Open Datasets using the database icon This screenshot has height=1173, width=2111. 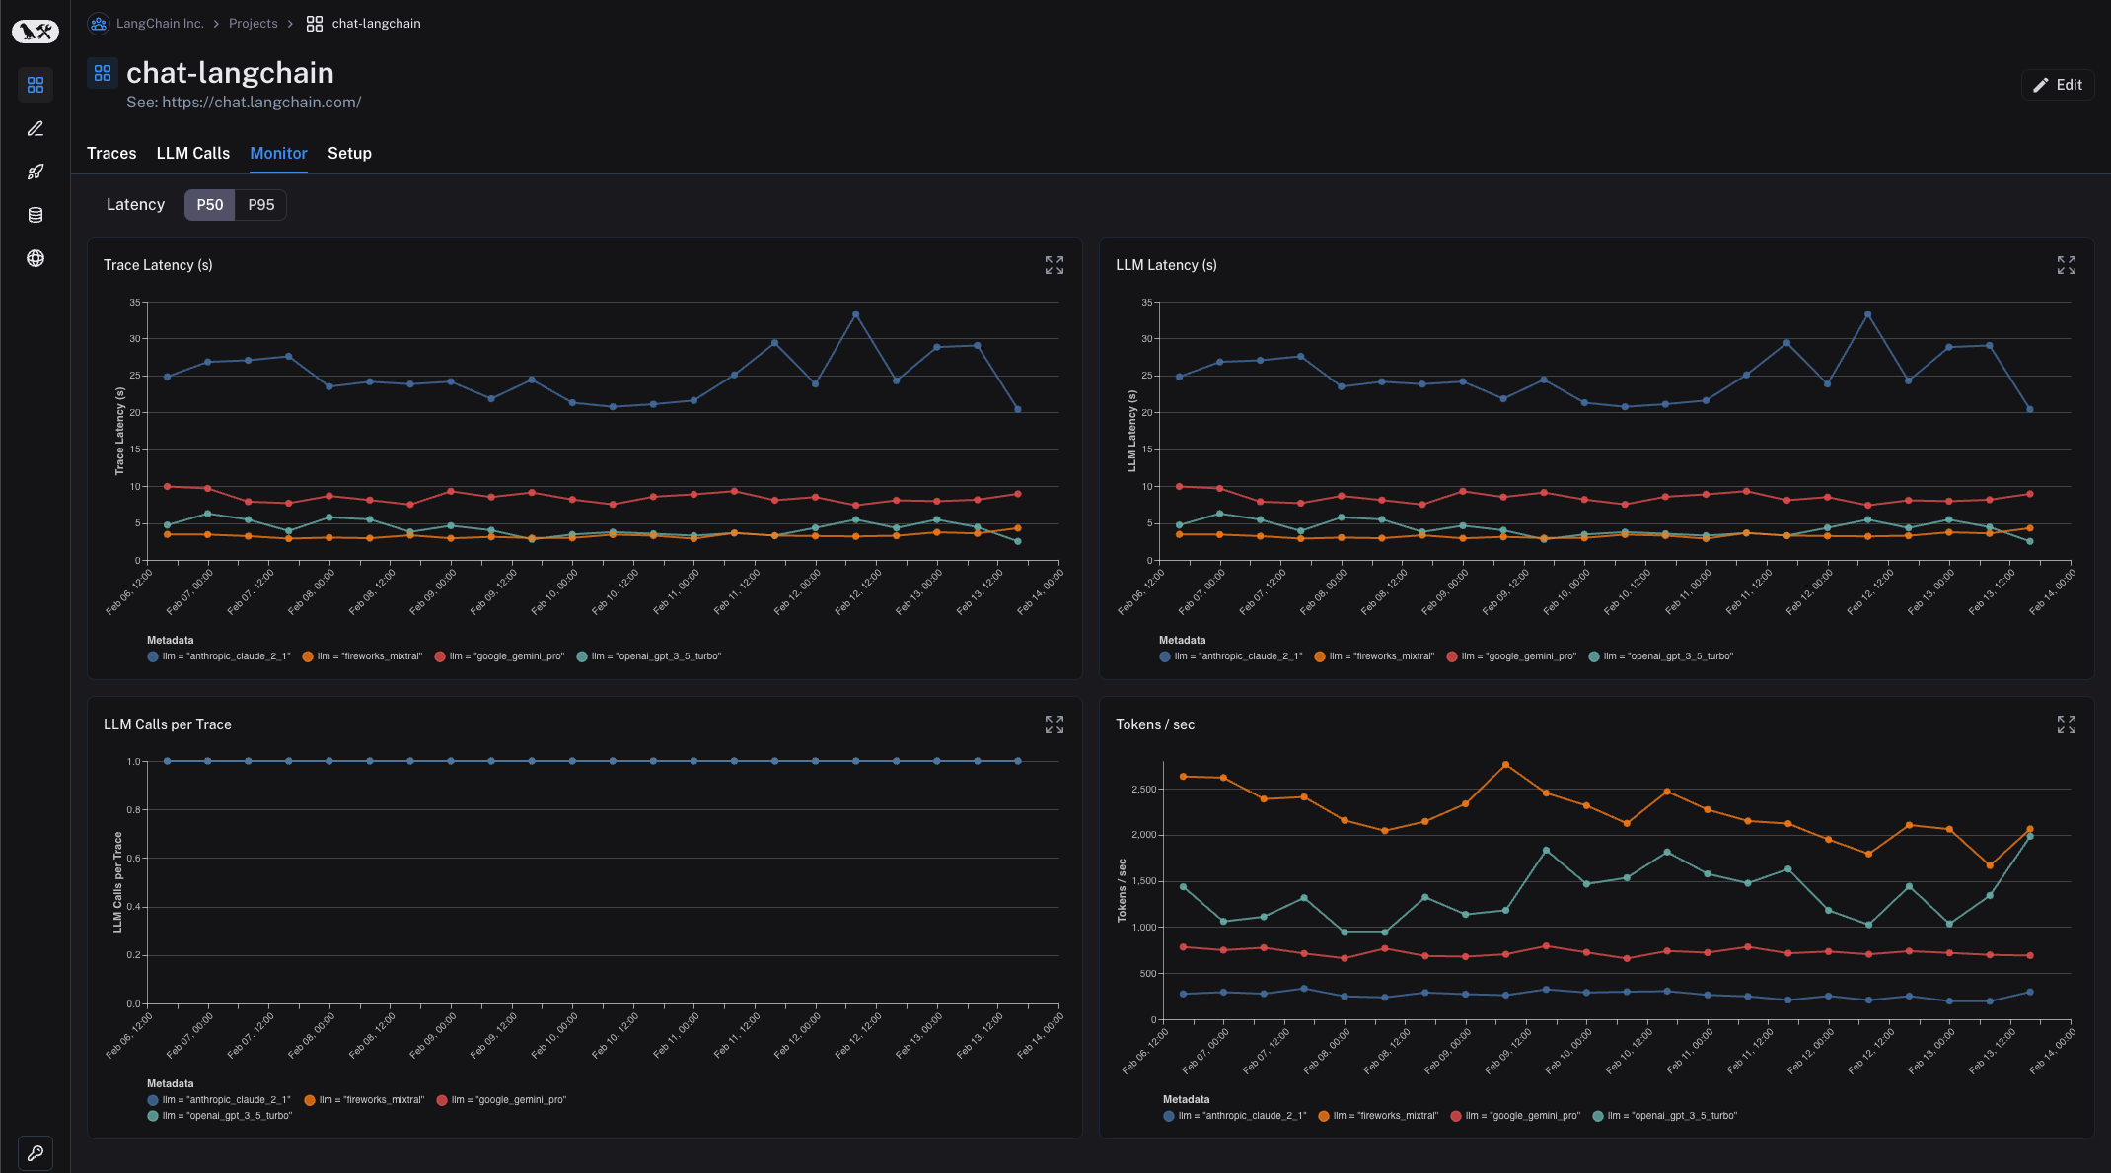click(x=35, y=215)
